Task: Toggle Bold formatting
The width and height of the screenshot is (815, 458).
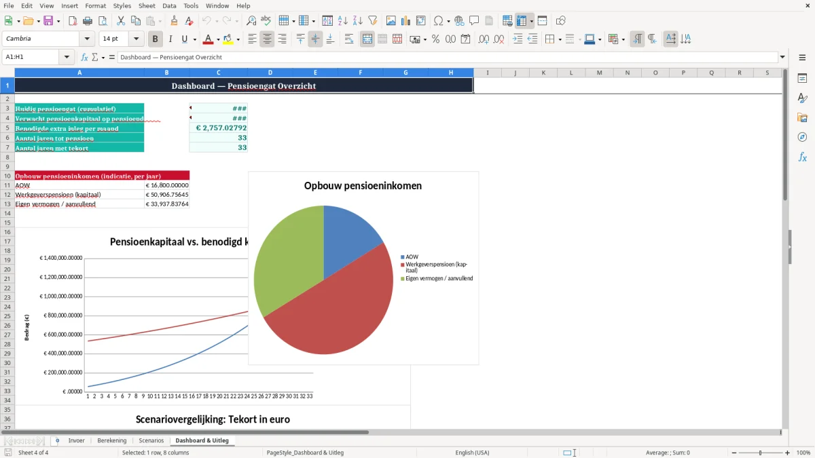Action: (x=156, y=39)
